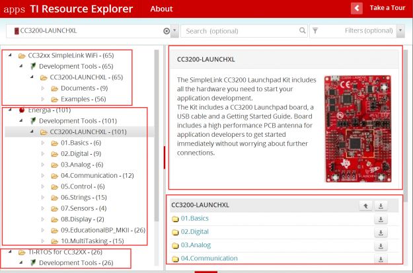
Task: Click the CC32xx SimpleLink WiFi folder icon
Action: coord(22,56)
